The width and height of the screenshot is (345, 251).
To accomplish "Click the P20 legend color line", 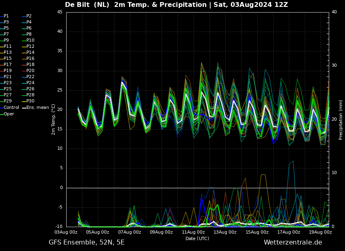I will [x=24, y=71].
